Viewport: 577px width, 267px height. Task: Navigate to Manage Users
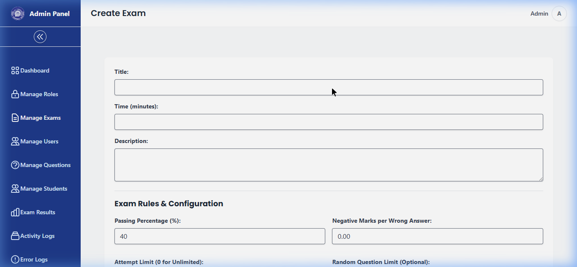click(40, 141)
